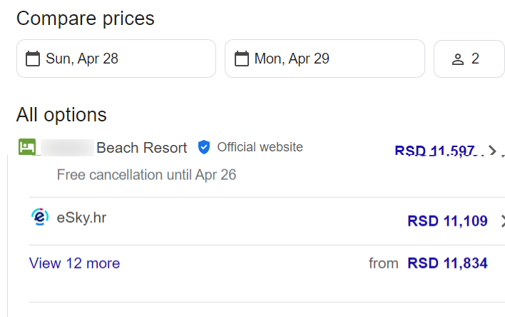The image size is (505, 317).
Task: Select the RSD 11,597 official website price
Action: (434, 151)
